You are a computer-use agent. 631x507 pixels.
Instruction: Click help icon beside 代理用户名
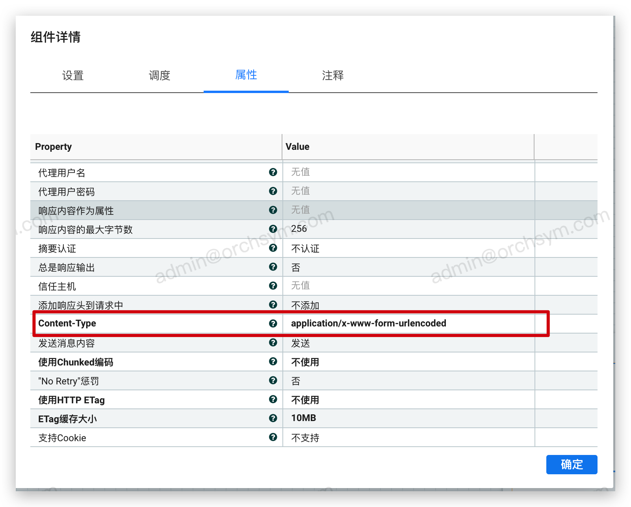click(x=273, y=172)
